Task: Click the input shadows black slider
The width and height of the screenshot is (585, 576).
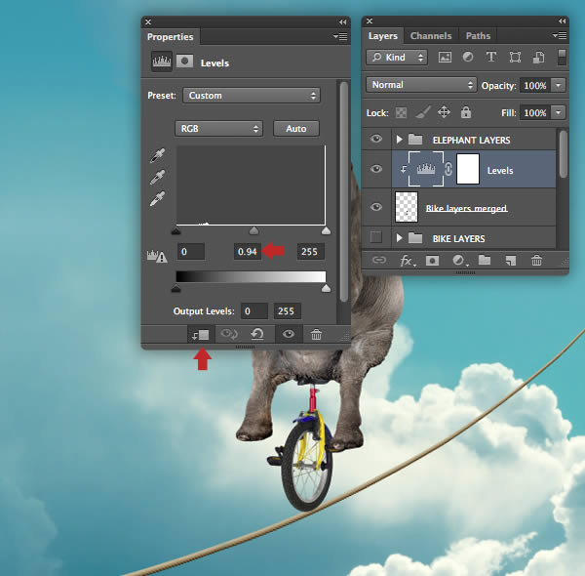Action: click(176, 230)
